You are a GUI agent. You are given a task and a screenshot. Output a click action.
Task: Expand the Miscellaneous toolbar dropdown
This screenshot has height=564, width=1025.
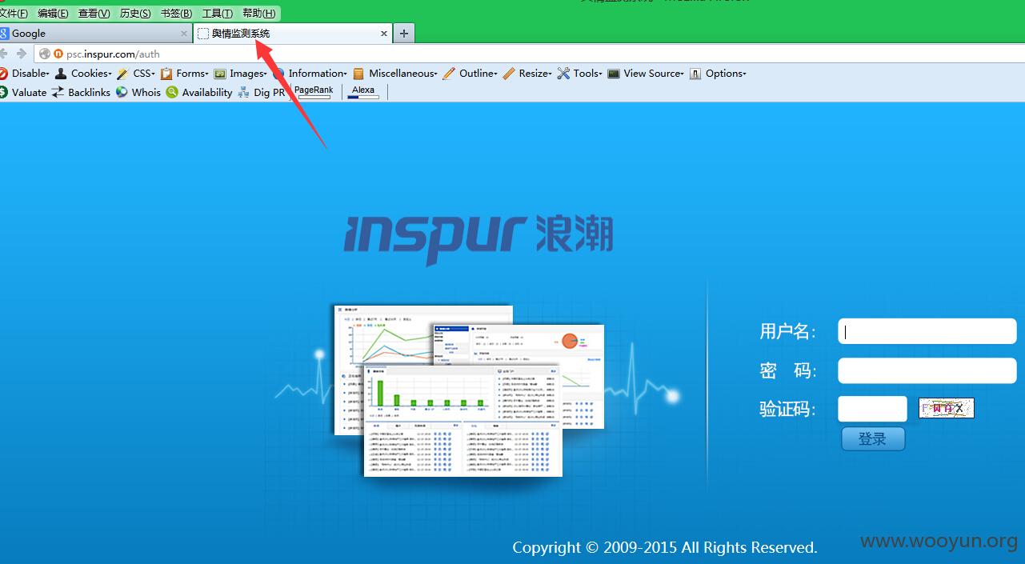[x=395, y=73]
